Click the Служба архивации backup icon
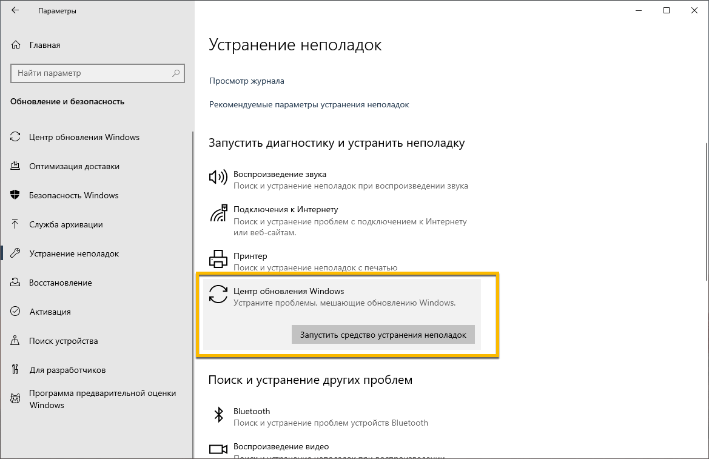Viewport: 709px width, 459px height. point(16,224)
